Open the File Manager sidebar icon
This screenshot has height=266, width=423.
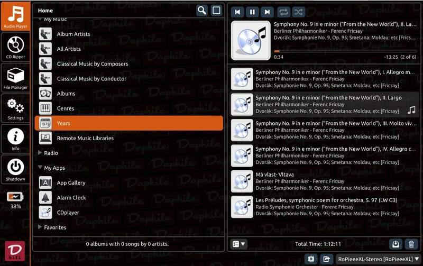click(15, 77)
